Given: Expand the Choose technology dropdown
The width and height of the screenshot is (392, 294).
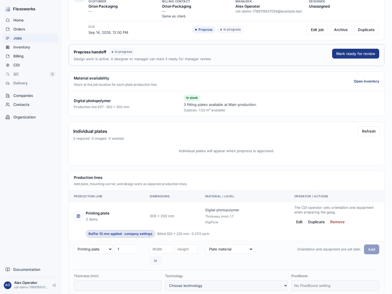Looking at the screenshot, I should [226, 286].
